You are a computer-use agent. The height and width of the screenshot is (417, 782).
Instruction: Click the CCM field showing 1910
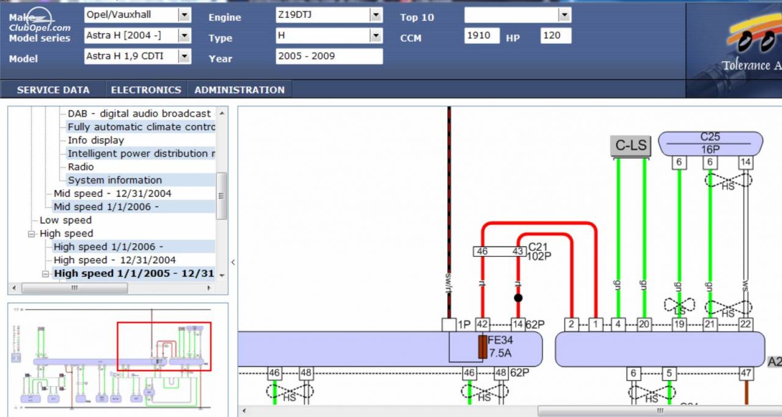tap(482, 35)
